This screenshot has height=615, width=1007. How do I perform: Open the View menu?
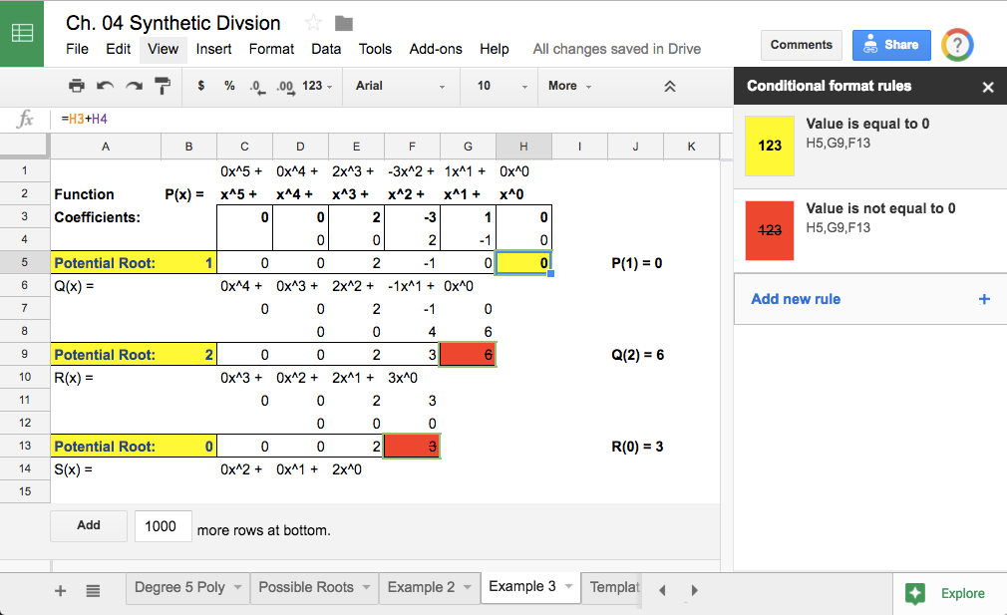coord(163,49)
